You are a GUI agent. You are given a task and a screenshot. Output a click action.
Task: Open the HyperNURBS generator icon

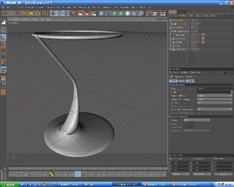[114, 14]
